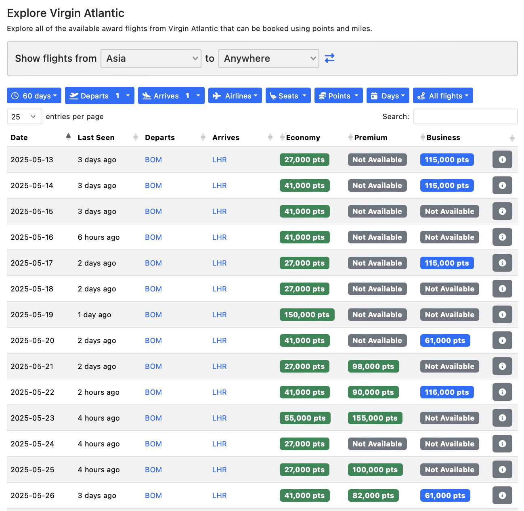Open info for the 2025-05-26 flight
Viewport: 524px width, 511px height.
(x=502, y=495)
